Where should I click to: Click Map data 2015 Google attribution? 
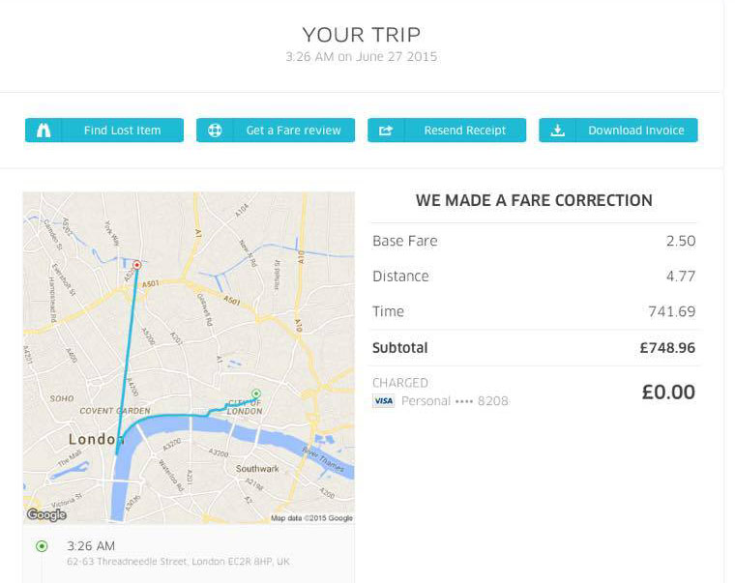coord(311,518)
